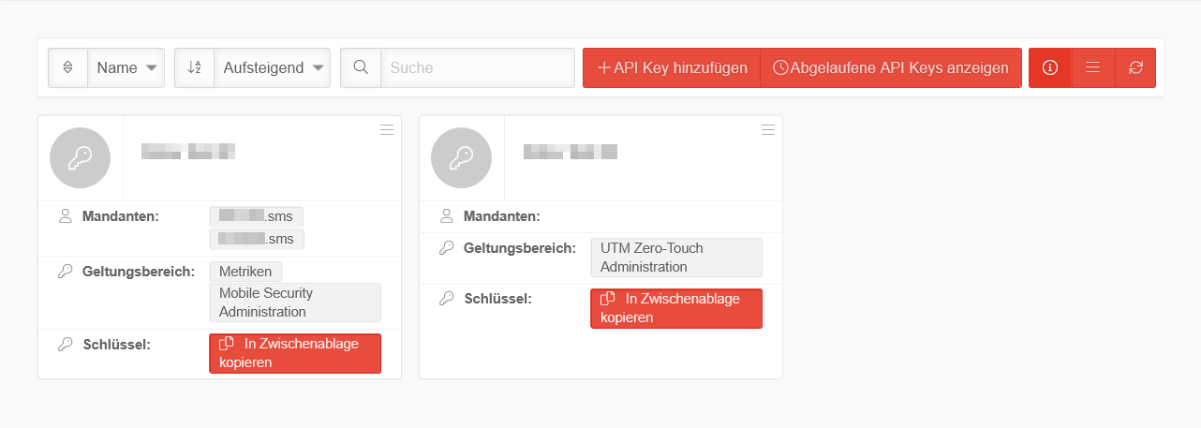
Task: Copy the UTM Zero-Touch key to clipboard
Action: (x=676, y=308)
